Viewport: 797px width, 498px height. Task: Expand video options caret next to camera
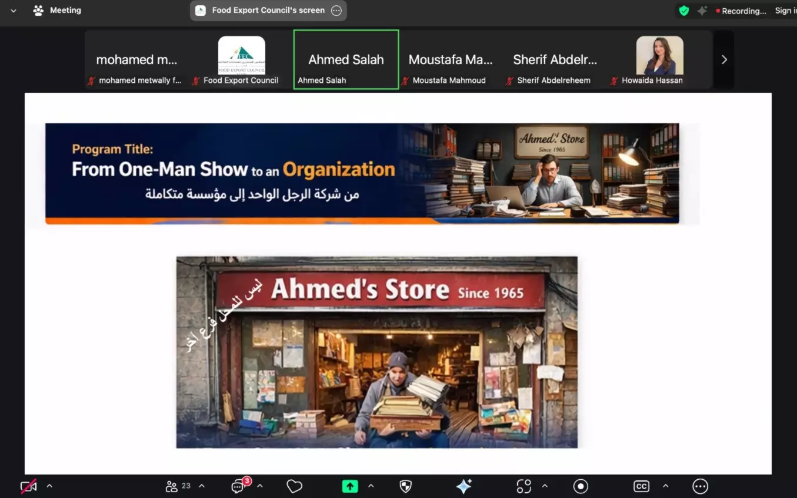coord(49,486)
